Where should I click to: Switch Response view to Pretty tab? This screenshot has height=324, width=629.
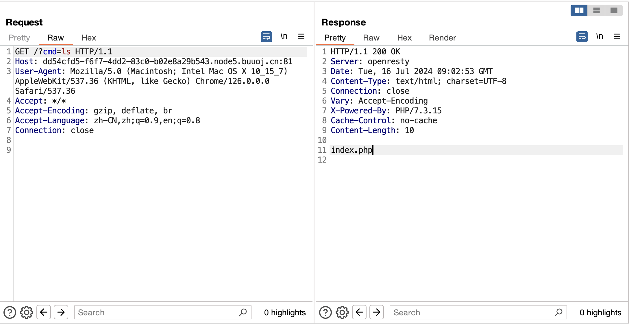point(335,38)
